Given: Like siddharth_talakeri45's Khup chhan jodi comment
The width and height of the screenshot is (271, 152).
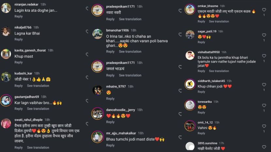Looking at the screenshot, I should tap(264, 84).
